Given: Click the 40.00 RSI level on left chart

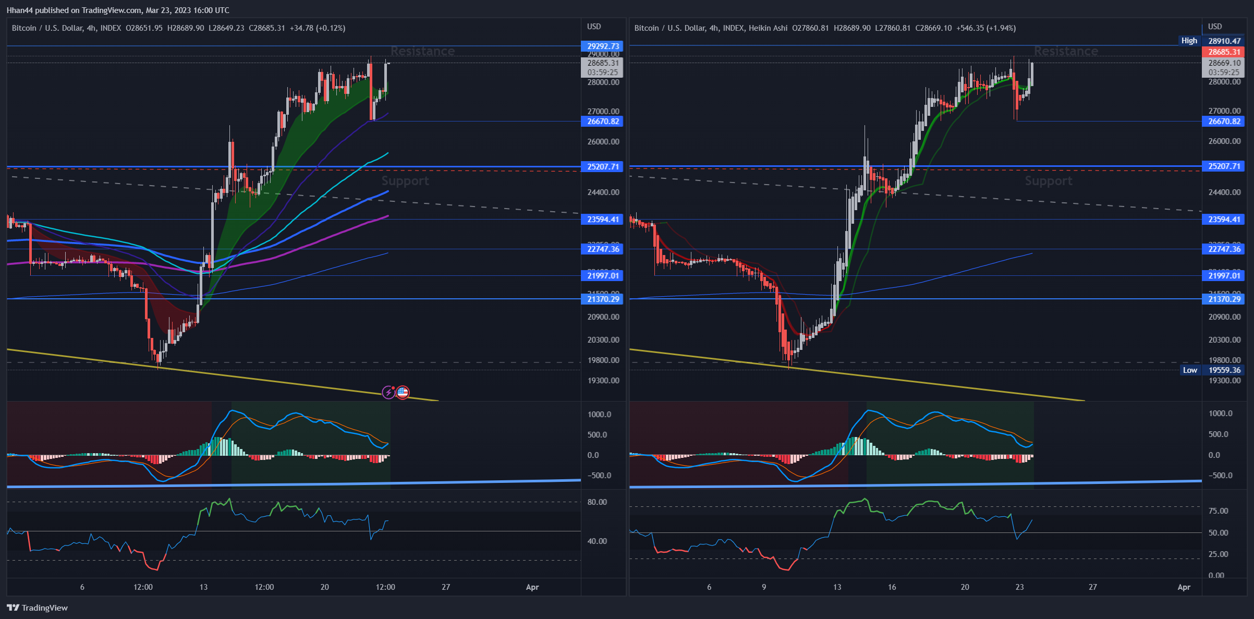Looking at the screenshot, I should [x=598, y=541].
